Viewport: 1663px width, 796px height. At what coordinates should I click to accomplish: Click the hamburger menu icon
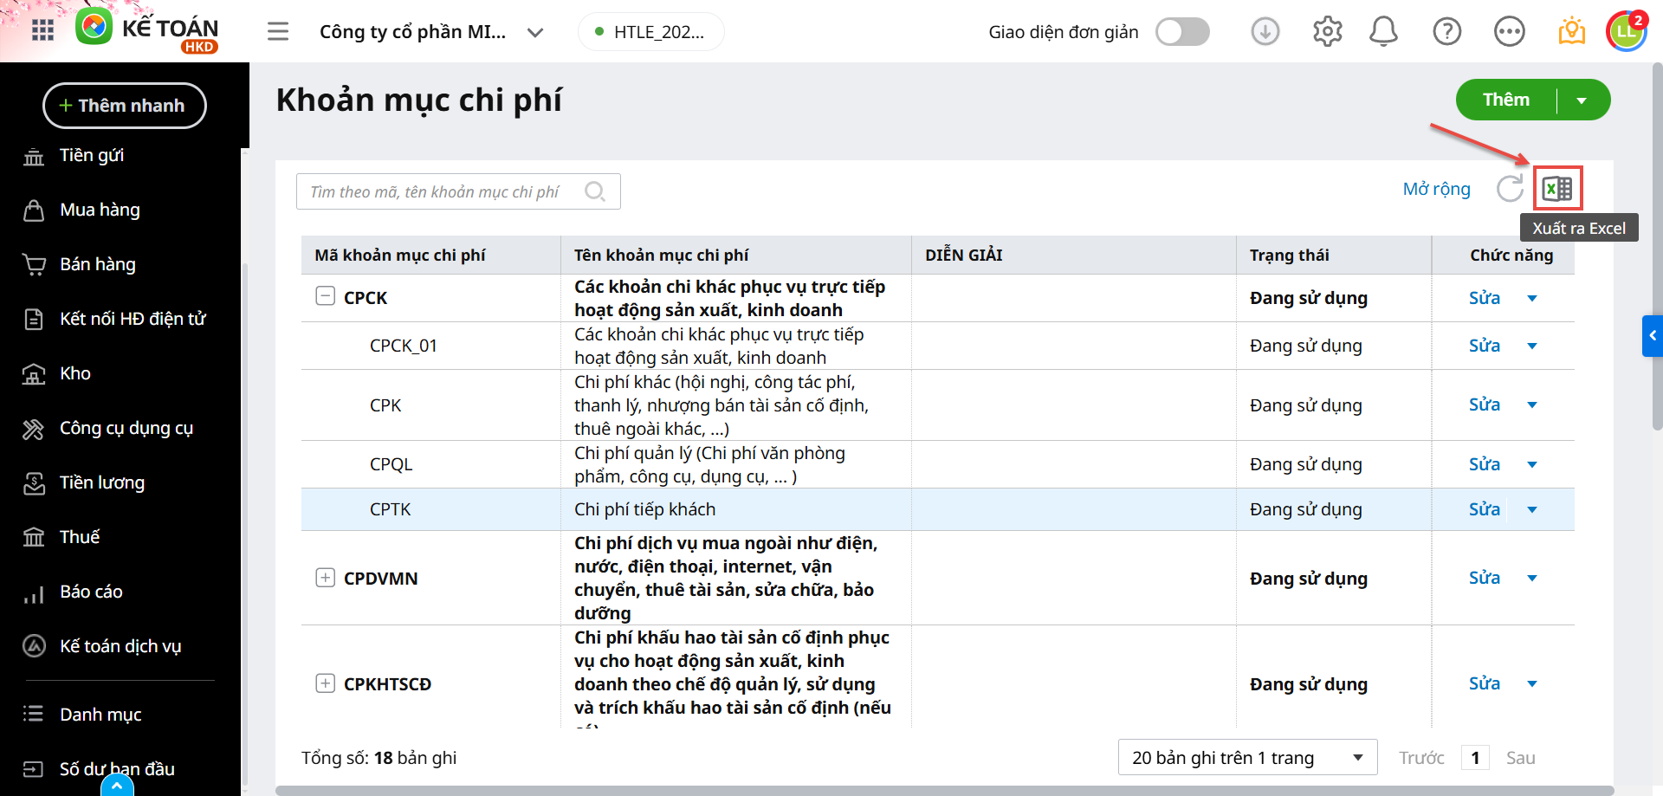[278, 32]
